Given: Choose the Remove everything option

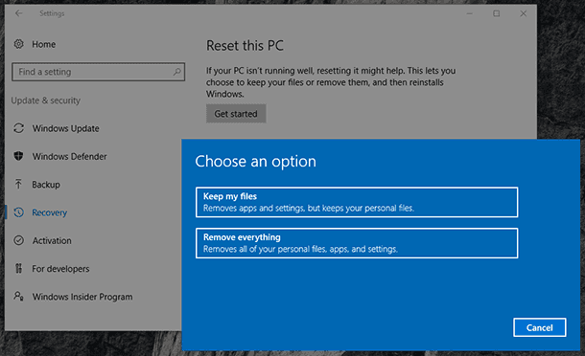Looking at the screenshot, I should 357,243.
